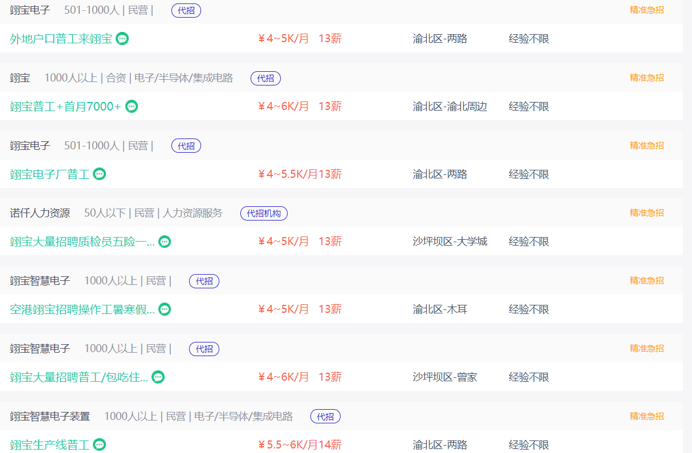692x453 pixels.
Task: Click salary ￥5.5~6K/月 14薪
Action: pyautogui.click(x=300, y=445)
